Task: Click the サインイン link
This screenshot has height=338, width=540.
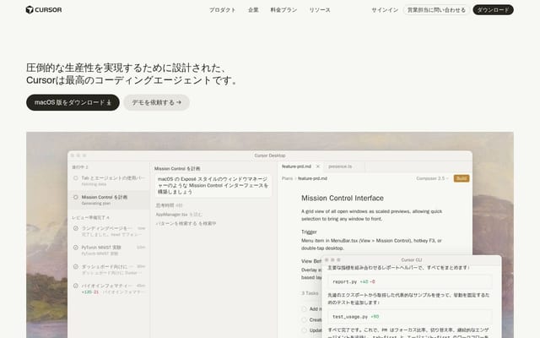Action: click(x=385, y=10)
